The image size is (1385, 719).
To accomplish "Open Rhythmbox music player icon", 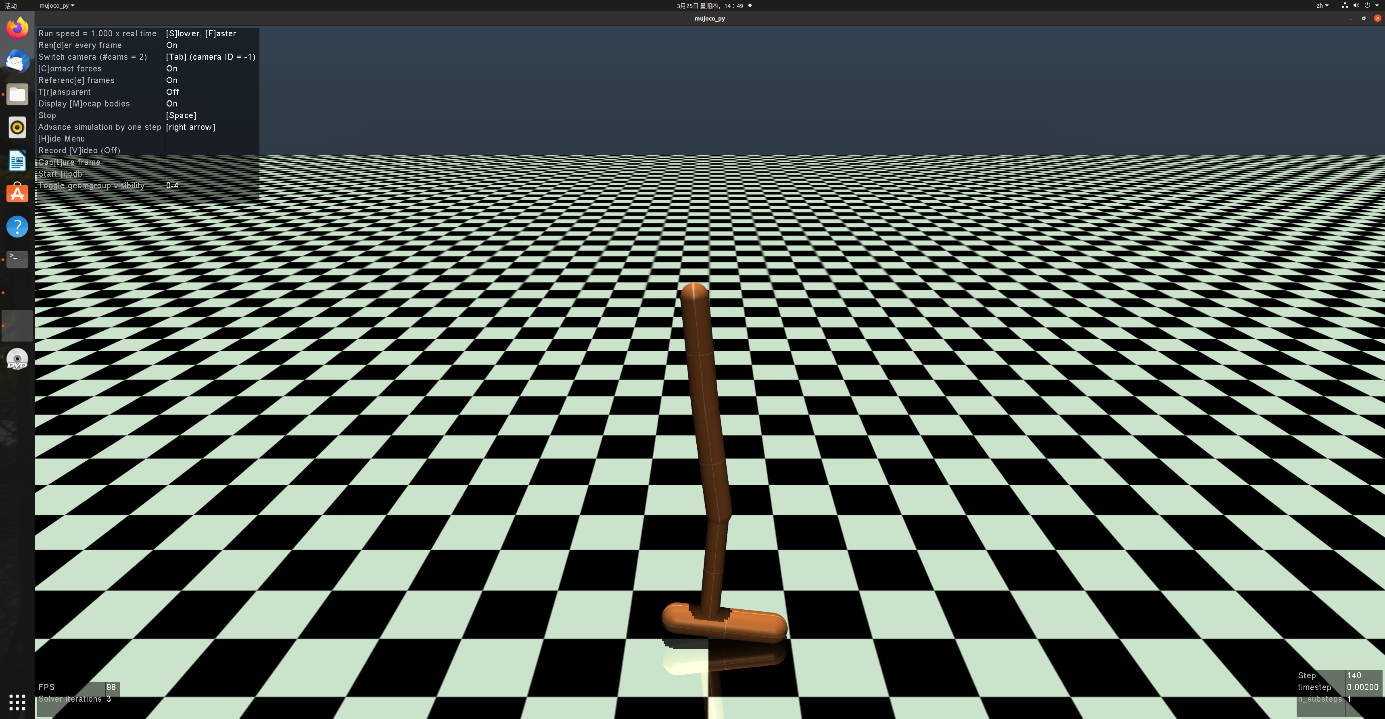I will (17, 127).
